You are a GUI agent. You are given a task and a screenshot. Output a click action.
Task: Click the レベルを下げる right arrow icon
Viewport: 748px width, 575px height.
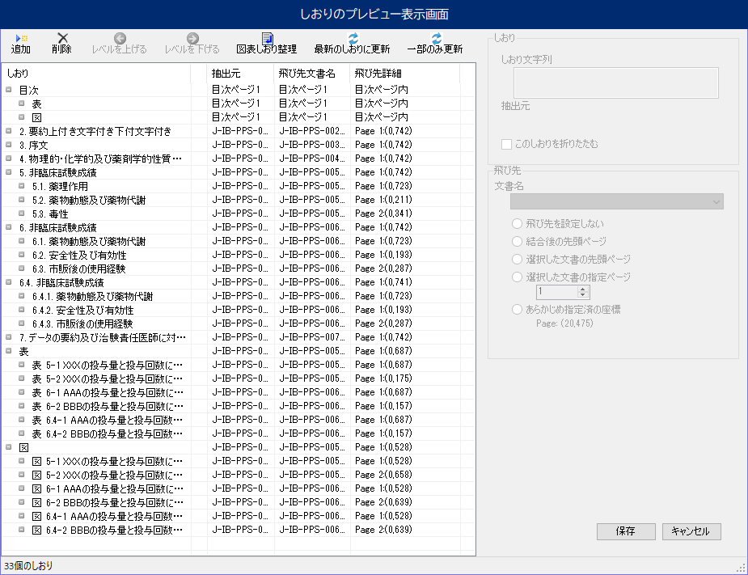tap(192, 38)
